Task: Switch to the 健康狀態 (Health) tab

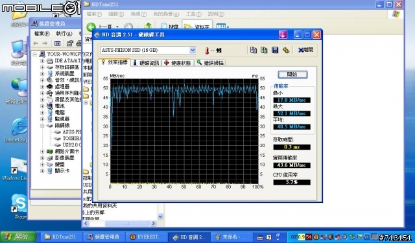Action: (178, 63)
